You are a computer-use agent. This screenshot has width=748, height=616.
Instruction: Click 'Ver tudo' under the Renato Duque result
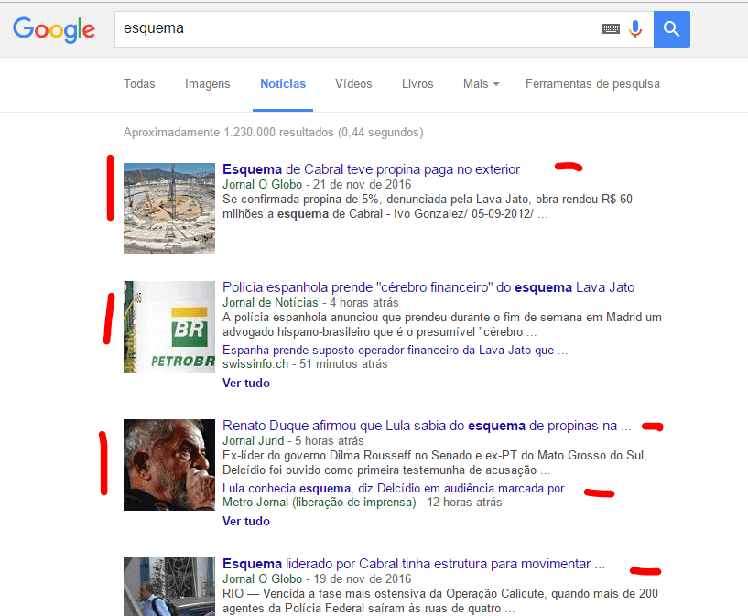point(246,521)
